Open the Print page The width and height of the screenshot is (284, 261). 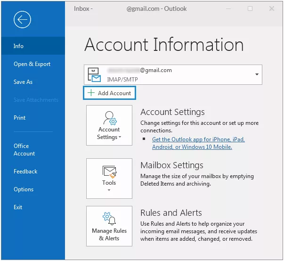pyautogui.click(x=20, y=118)
